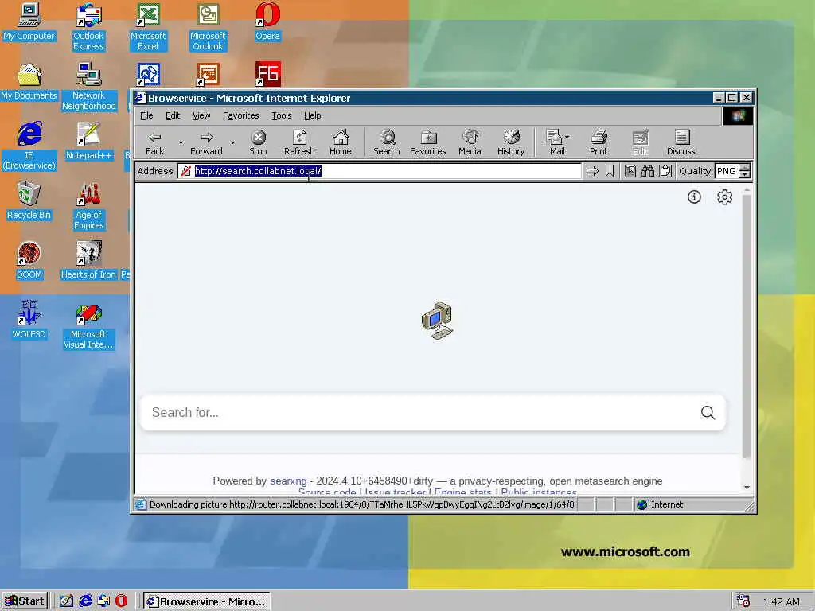Stop the page from loading
Image resolution: width=815 pixels, height=611 pixels.
click(258, 142)
